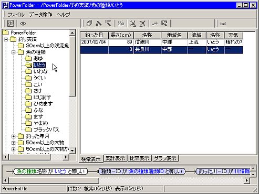The image size is (259, 194).
Task: Expand the 釣った年月 tree node
Action: click(14, 136)
